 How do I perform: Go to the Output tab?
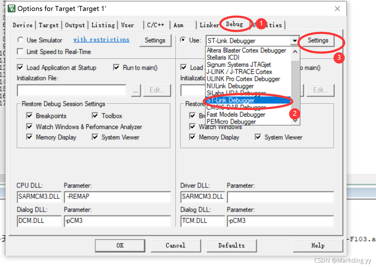tap(75, 25)
